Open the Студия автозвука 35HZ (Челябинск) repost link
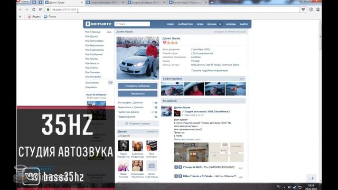 pyautogui.click(x=207, y=111)
